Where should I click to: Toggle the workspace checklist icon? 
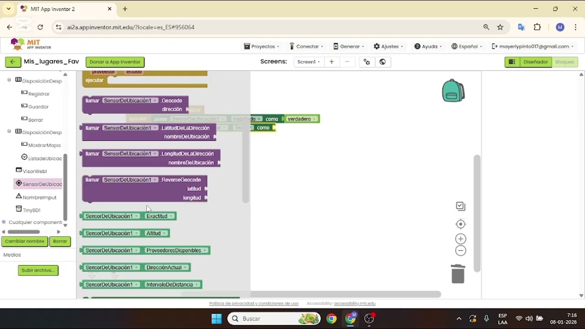tap(461, 206)
